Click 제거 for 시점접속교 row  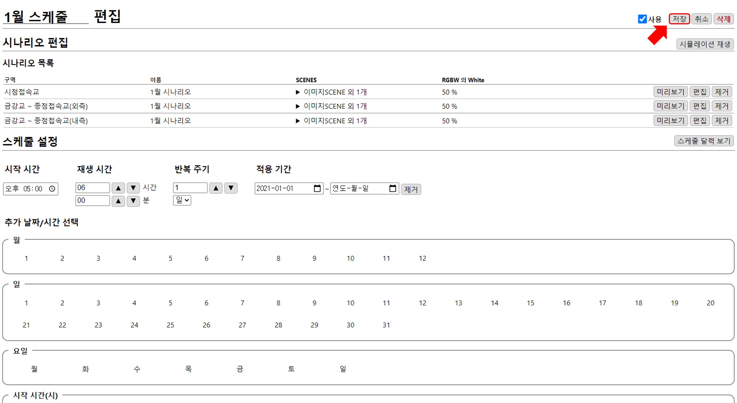[x=722, y=92]
